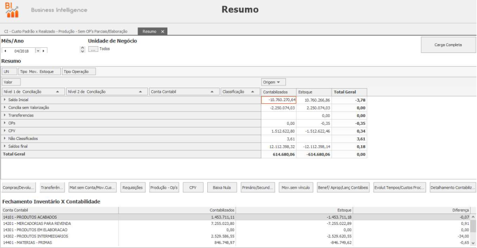Switch to CI - Custo Padrão x Realizado tab
The height and width of the screenshot is (248, 477).
[x=66, y=31]
